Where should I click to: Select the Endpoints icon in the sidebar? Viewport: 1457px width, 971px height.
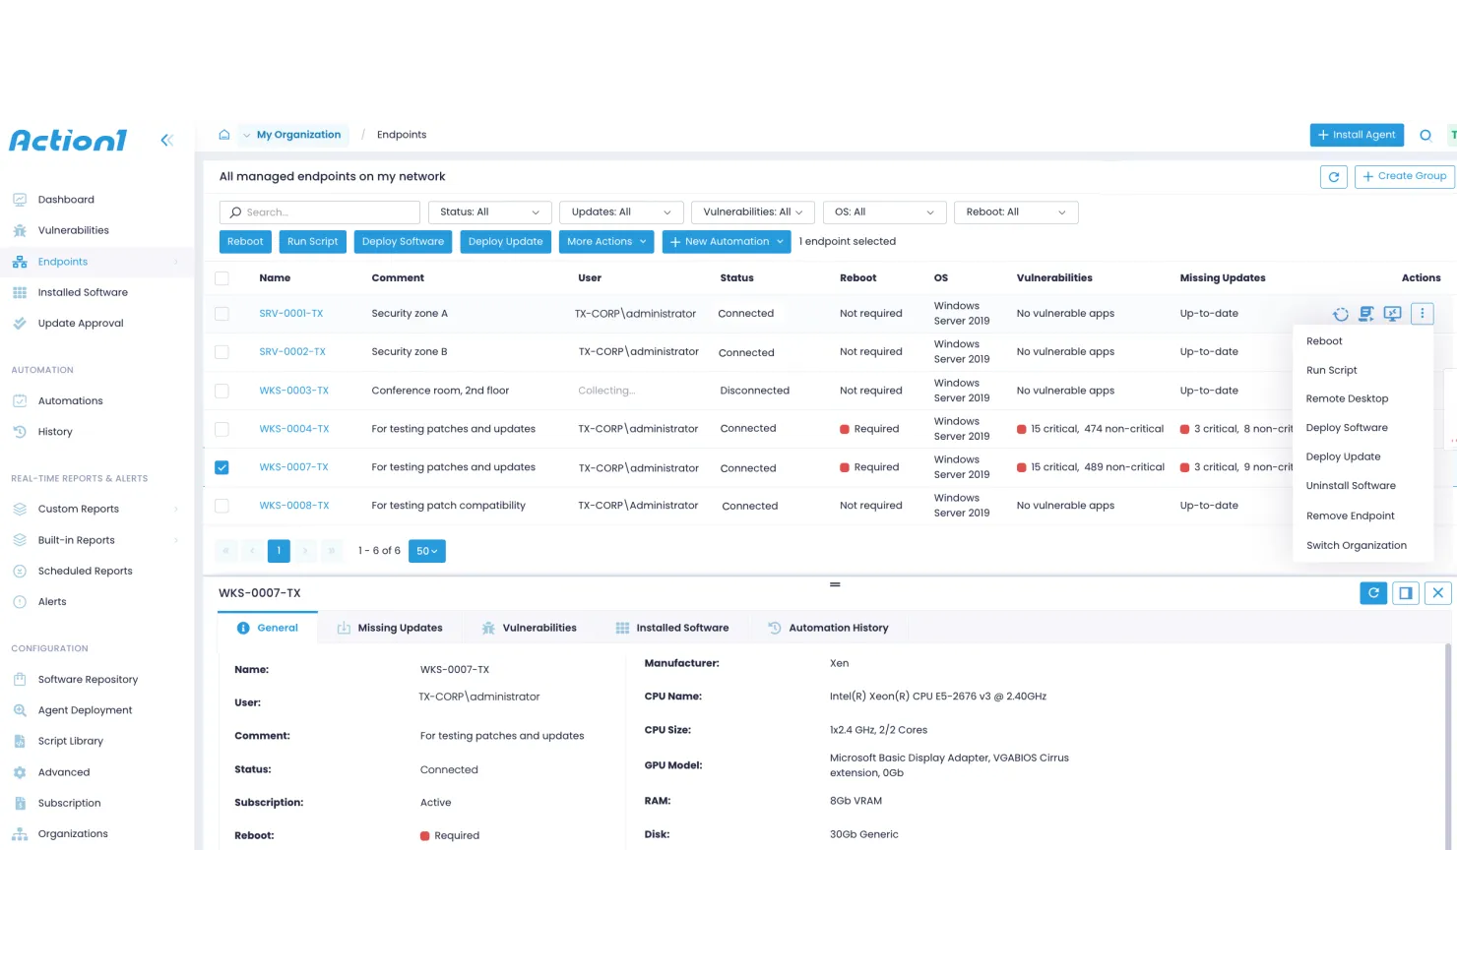click(20, 262)
